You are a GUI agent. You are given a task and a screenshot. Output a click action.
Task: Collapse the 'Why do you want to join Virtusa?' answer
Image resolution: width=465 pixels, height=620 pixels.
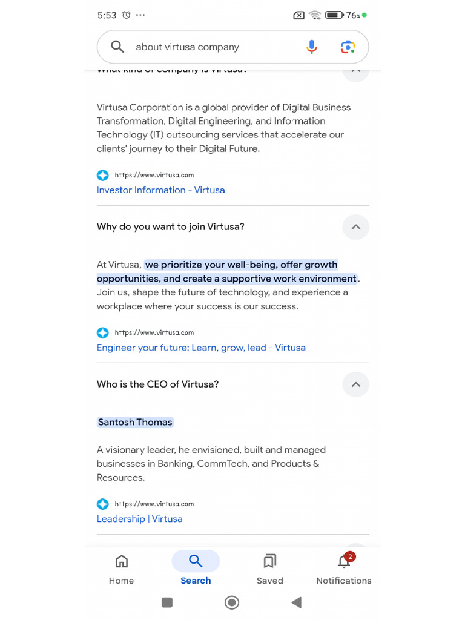pyautogui.click(x=355, y=227)
